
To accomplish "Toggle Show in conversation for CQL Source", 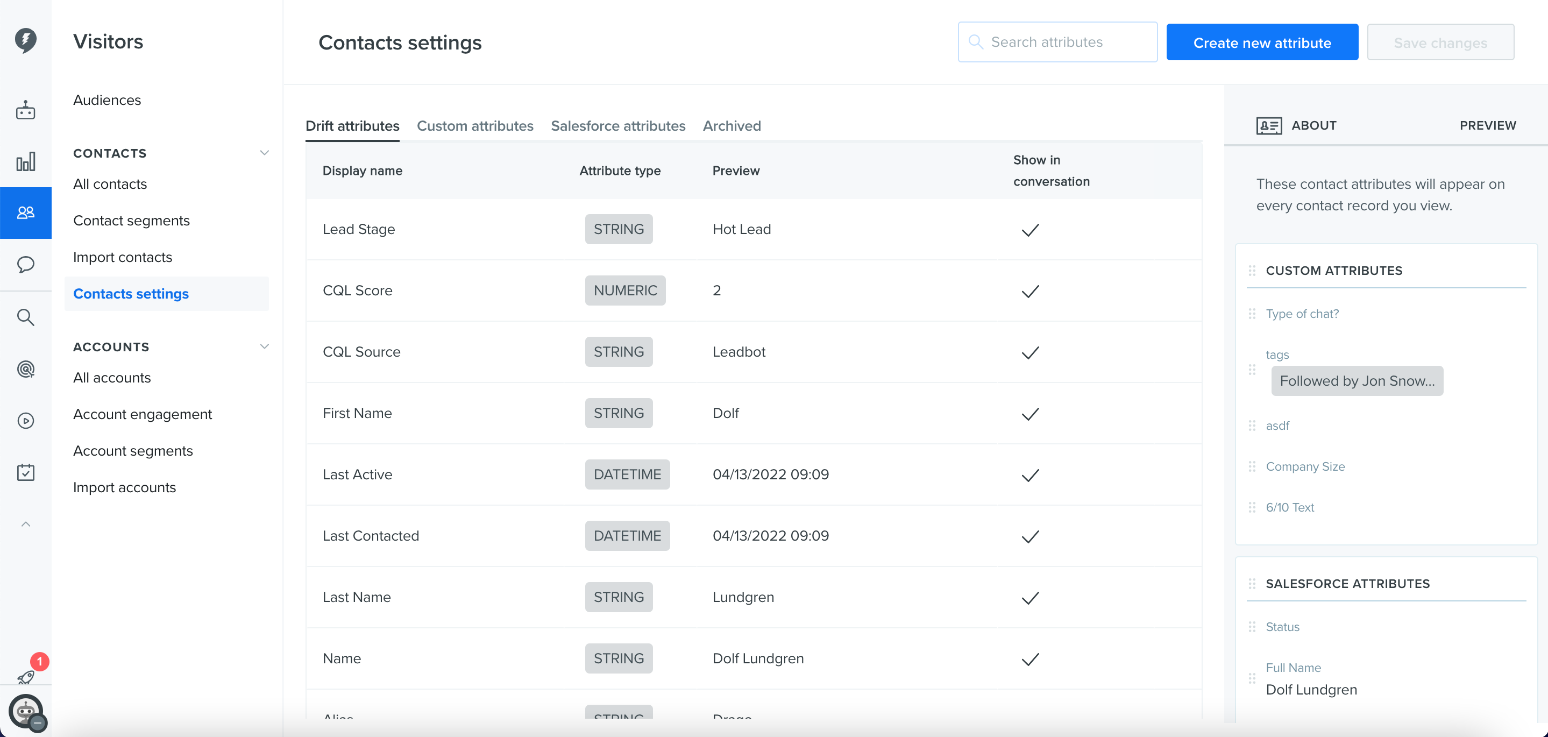I will 1030,353.
